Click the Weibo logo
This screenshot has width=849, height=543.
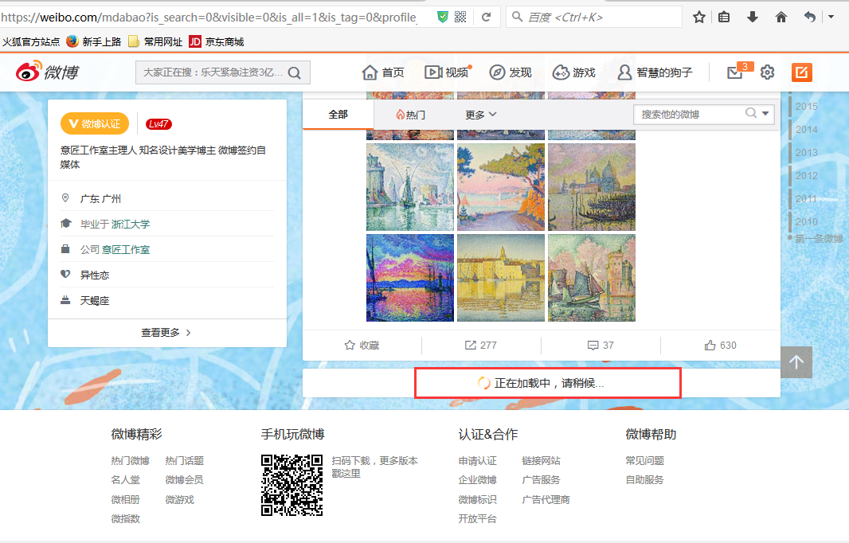48,72
